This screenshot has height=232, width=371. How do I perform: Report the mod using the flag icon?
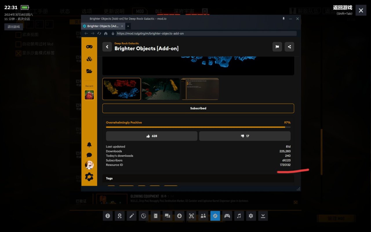click(x=277, y=47)
